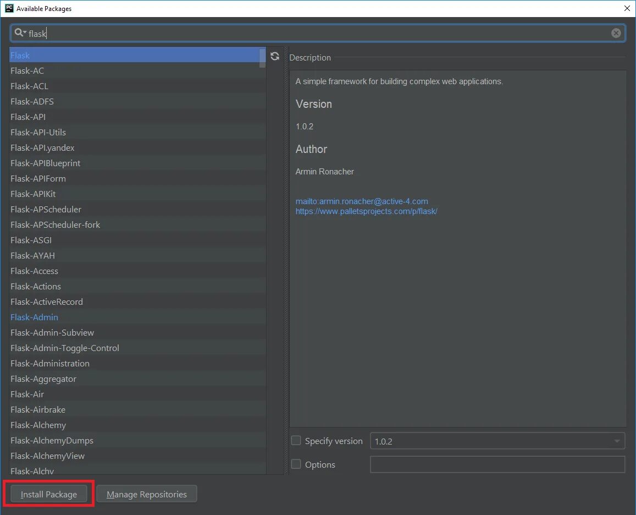
Task: Click the package list scrollbar thumb
Action: click(x=262, y=58)
